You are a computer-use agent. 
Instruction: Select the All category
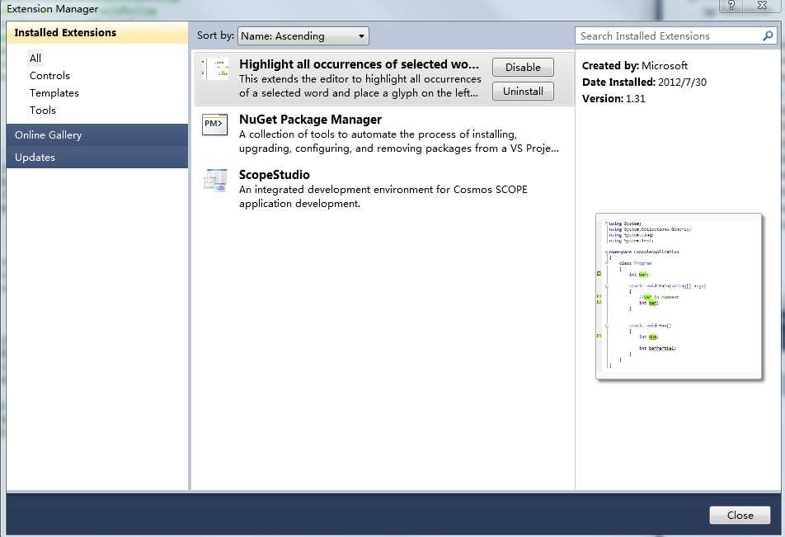click(35, 58)
